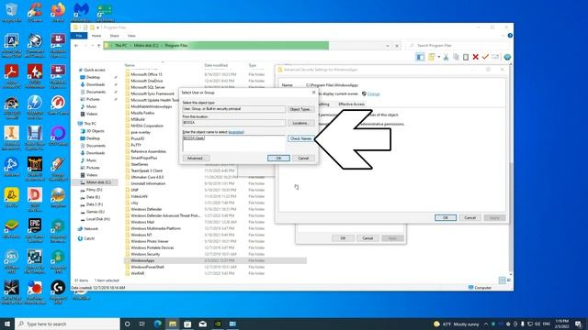Click the Rename toolbar icon
This screenshot has width=588, height=330.
pyautogui.click(x=495, y=57)
